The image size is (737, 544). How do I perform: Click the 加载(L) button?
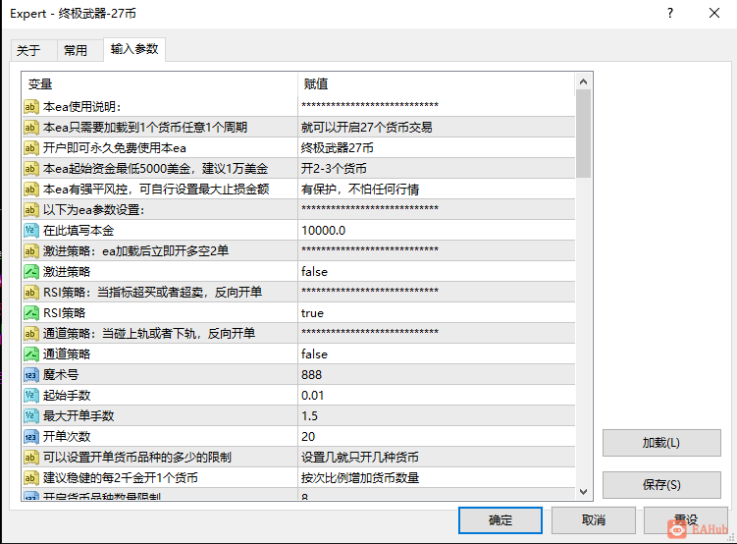661,443
